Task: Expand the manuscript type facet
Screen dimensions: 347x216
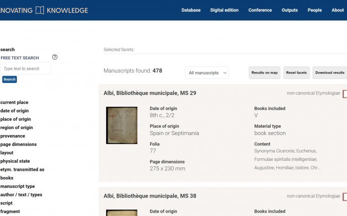Action: [18, 187]
